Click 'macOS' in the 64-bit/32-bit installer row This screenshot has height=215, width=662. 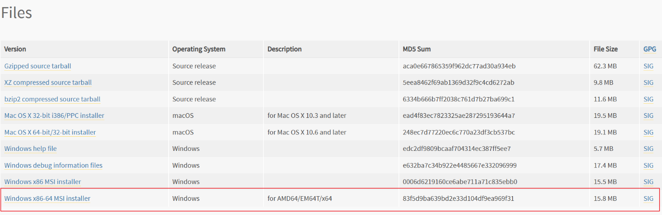click(x=183, y=132)
